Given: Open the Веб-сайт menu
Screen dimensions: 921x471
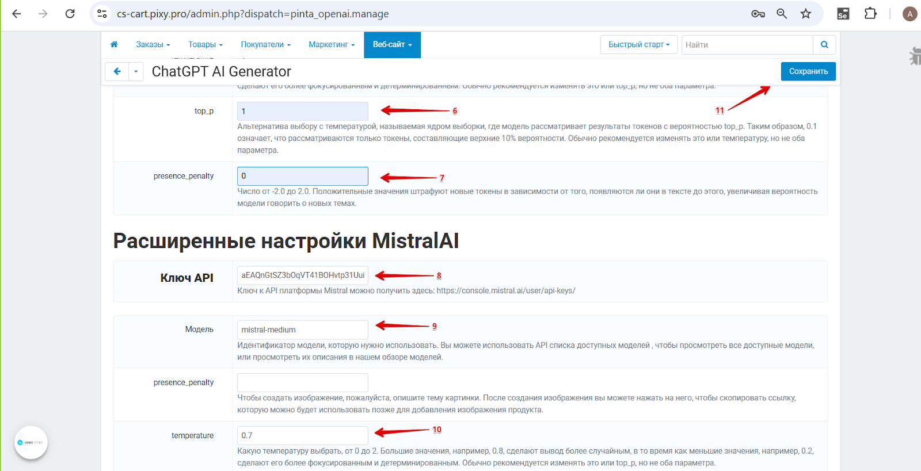Looking at the screenshot, I should [x=392, y=45].
